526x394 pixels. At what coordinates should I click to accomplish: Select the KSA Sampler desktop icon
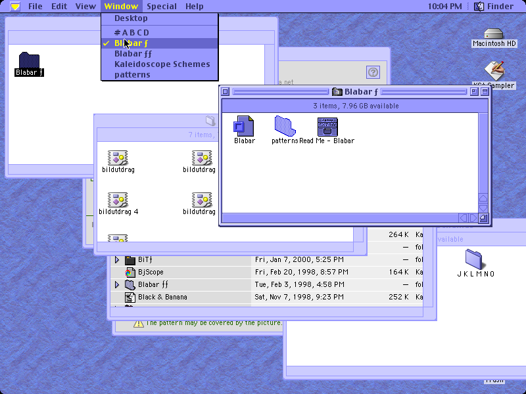(x=494, y=70)
